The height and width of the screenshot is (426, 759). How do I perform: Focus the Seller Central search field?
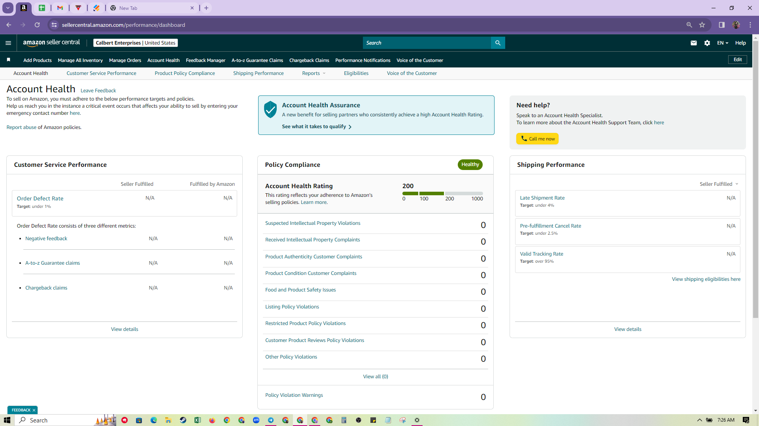pos(427,43)
